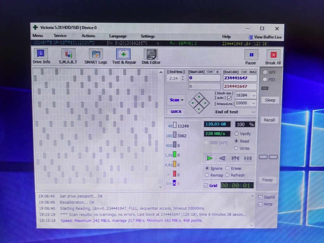This screenshot has height=243, width=324.
Task: Click the Passp button
Action: (268, 180)
